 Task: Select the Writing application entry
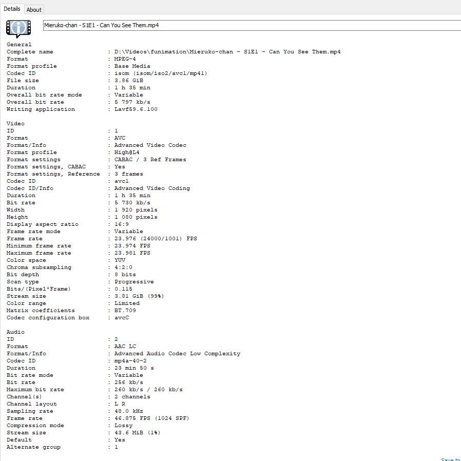coord(41,109)
